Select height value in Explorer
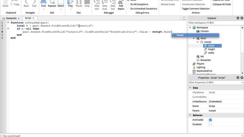The width and height of the screenshot is (244, 137). click(x=211, y=49)
